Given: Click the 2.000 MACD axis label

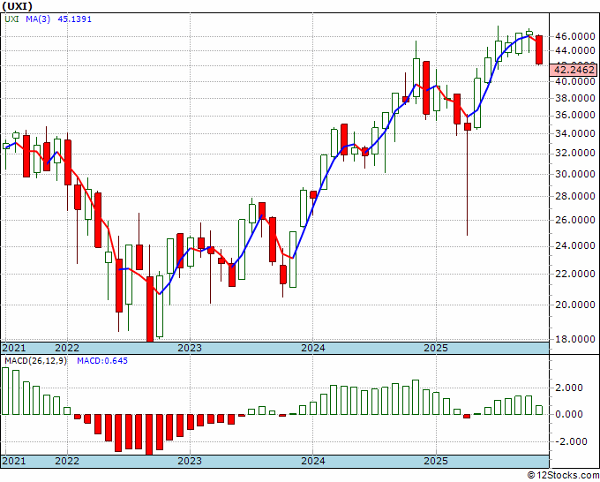Looking at the screenshot, I should 568,388.
